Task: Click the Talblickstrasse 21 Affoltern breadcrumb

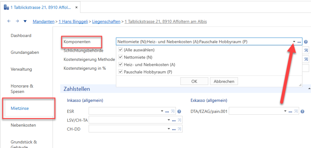Action: coord(166,21)
